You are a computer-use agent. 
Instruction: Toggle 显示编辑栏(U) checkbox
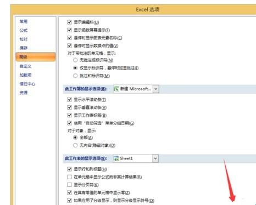pos(69,22)
